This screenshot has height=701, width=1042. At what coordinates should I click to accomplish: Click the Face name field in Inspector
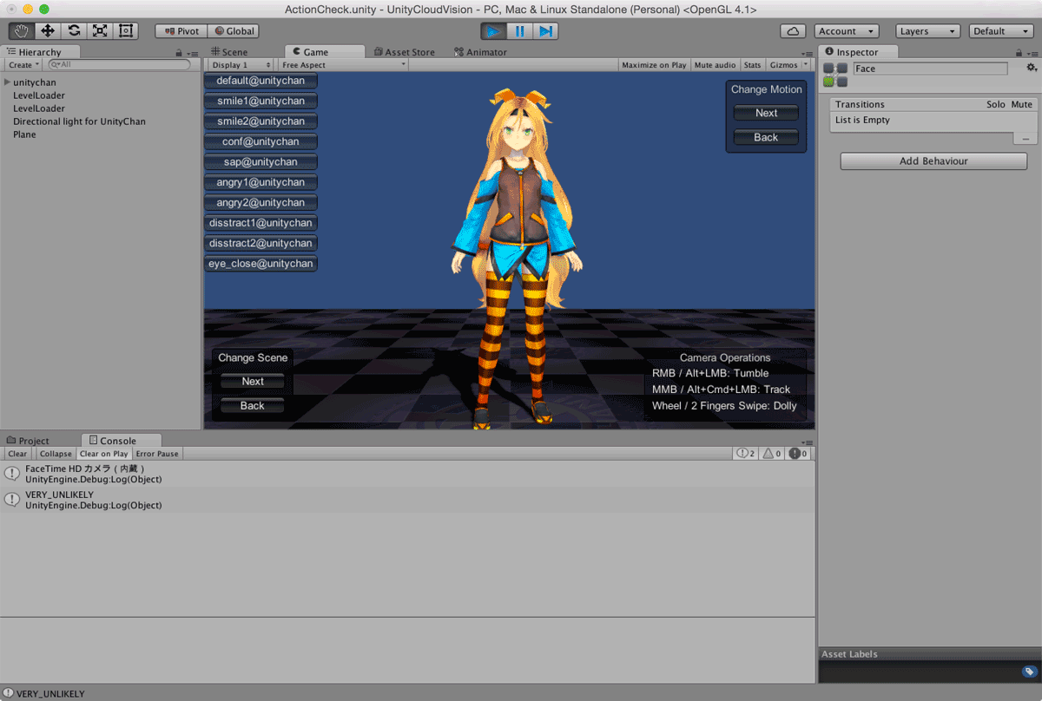click(x=930, y=69)
